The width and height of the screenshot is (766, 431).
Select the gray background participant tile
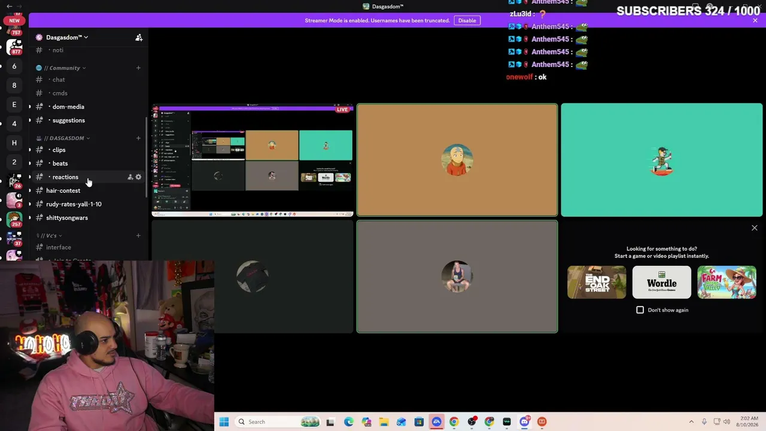pos(457,277)
